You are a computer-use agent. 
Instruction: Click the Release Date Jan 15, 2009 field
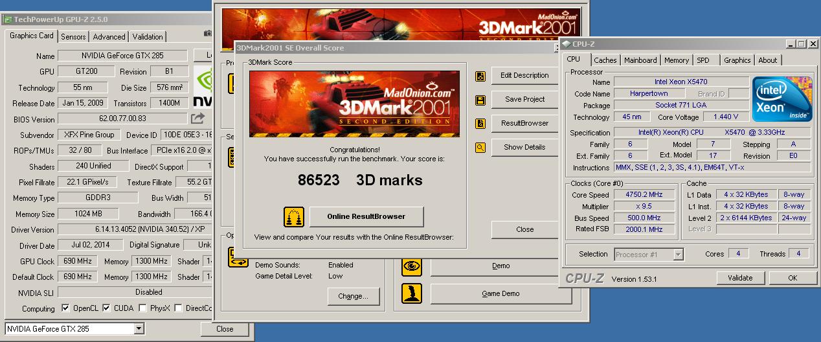[x=83, y=104]
